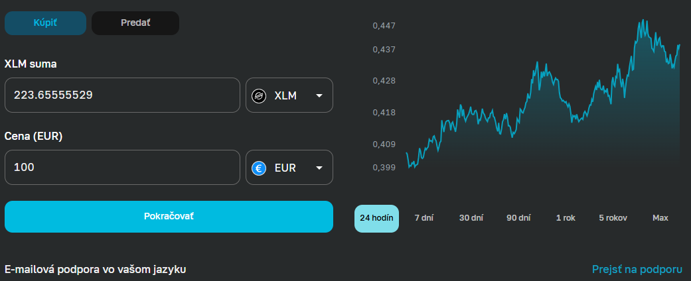This screenshot has height=281, width=691.
Task: Switch chart to 5 rokov
Action: point(613,218)
